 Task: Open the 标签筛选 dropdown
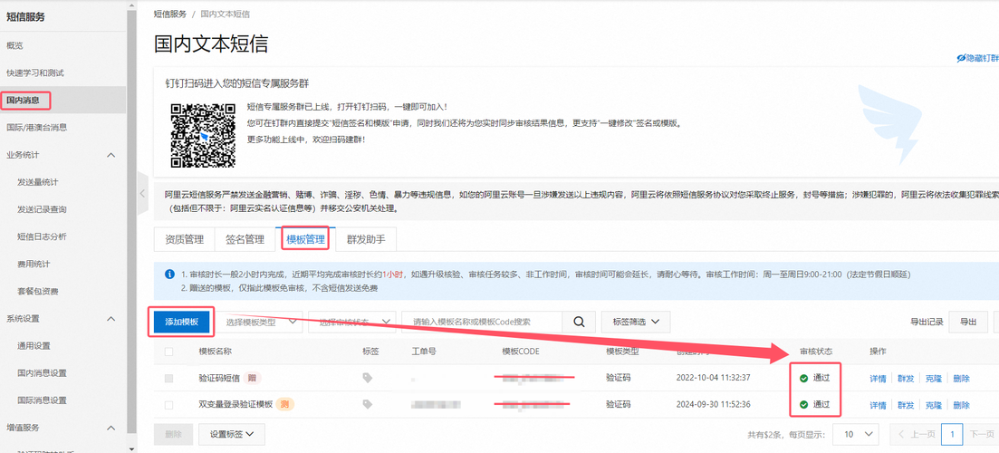point(635,323)
